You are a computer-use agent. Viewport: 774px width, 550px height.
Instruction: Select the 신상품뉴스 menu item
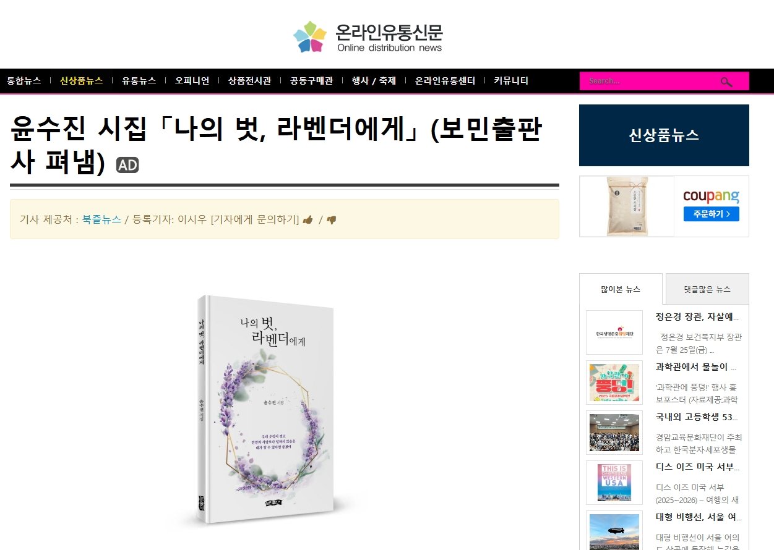coord(81,81)
